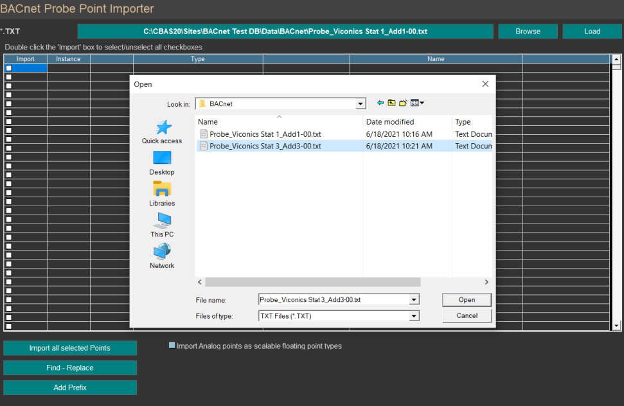The height and width of the screenshot is (406, 624).
Task: Open the Desktop location icon
Action: pos(162,158)
